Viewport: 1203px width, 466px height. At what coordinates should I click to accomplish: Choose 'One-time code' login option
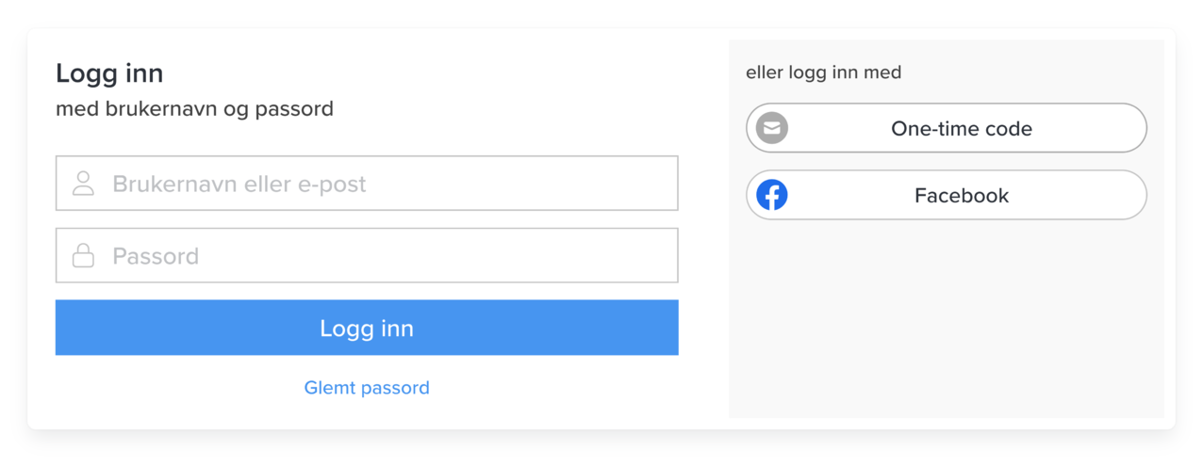coord(947,128)
